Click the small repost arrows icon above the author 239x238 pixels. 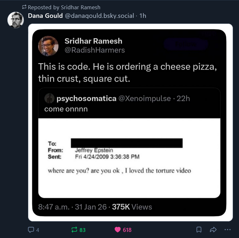[24, 7]
